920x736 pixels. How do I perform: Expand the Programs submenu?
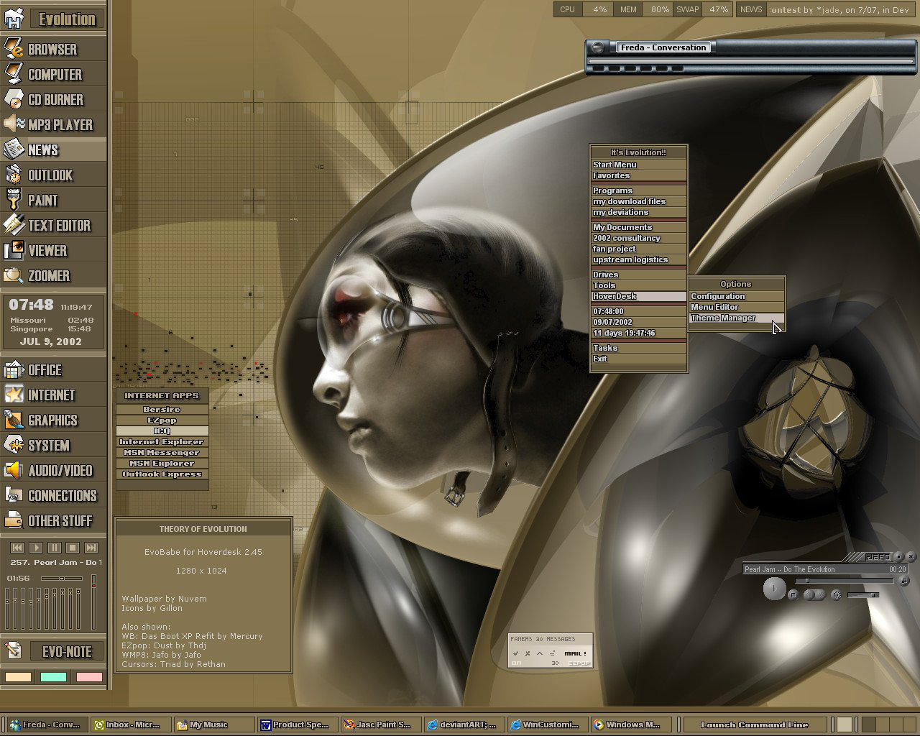coord(639,190)
